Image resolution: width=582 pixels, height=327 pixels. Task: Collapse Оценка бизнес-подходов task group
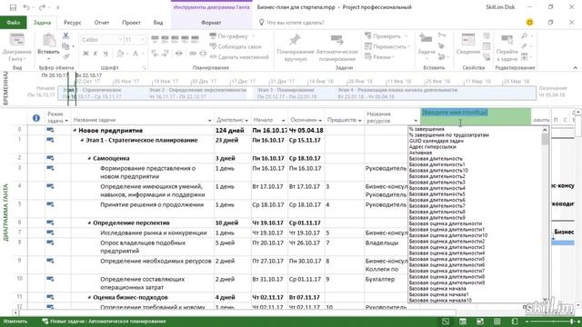click(x=89, y=298)
